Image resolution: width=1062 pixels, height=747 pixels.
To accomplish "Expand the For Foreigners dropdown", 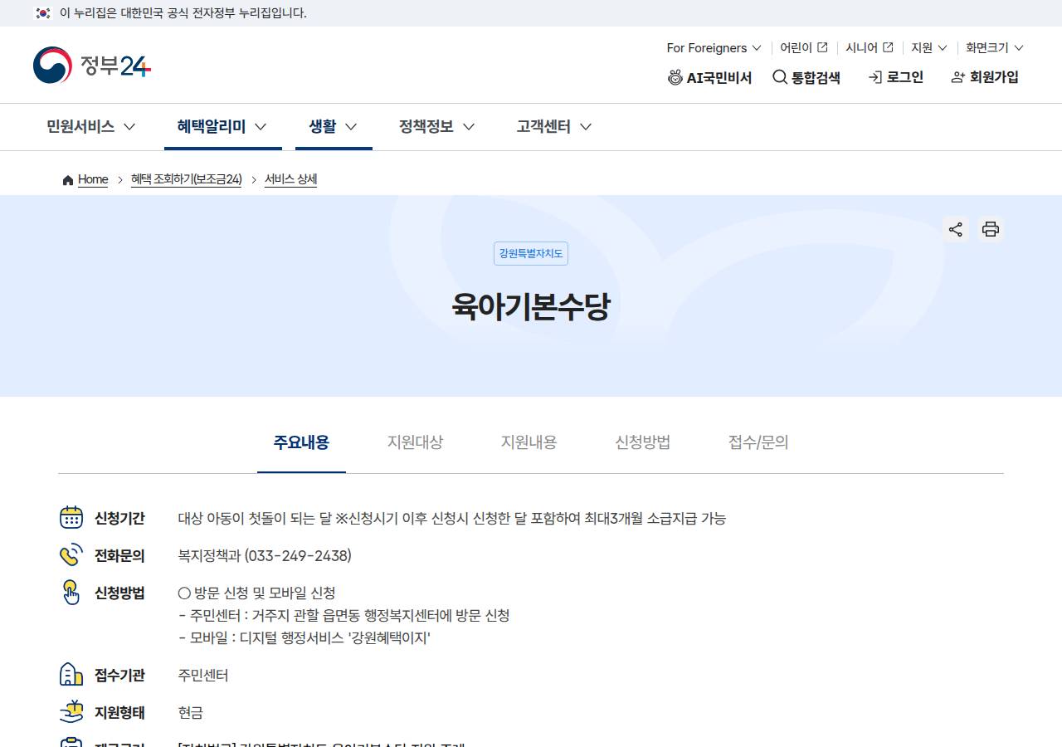I will tap(714, 48).
